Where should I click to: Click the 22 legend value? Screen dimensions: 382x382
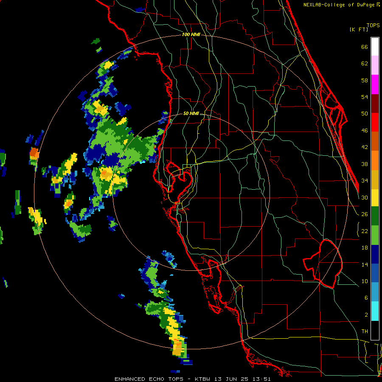click(365, 231)
